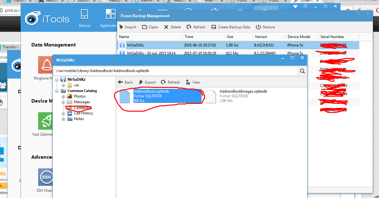Open the Applications section in iTools header
Image resolution: width=379 pixels, height=198 pixels.
(109, 18)
